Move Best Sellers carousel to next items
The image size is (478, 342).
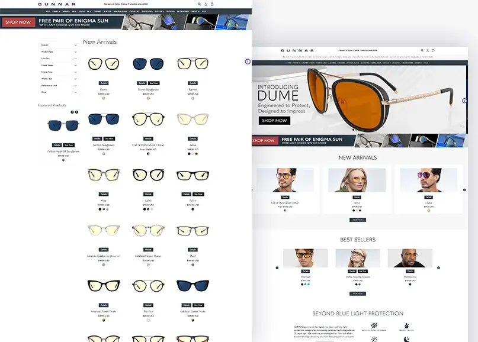coord(439,267)
